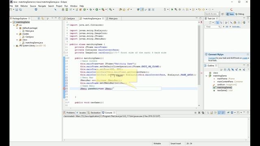Toggle Show Console on Standard Out change

[x=219, y=113]
